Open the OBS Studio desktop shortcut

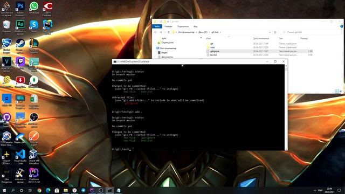[34, 120]
